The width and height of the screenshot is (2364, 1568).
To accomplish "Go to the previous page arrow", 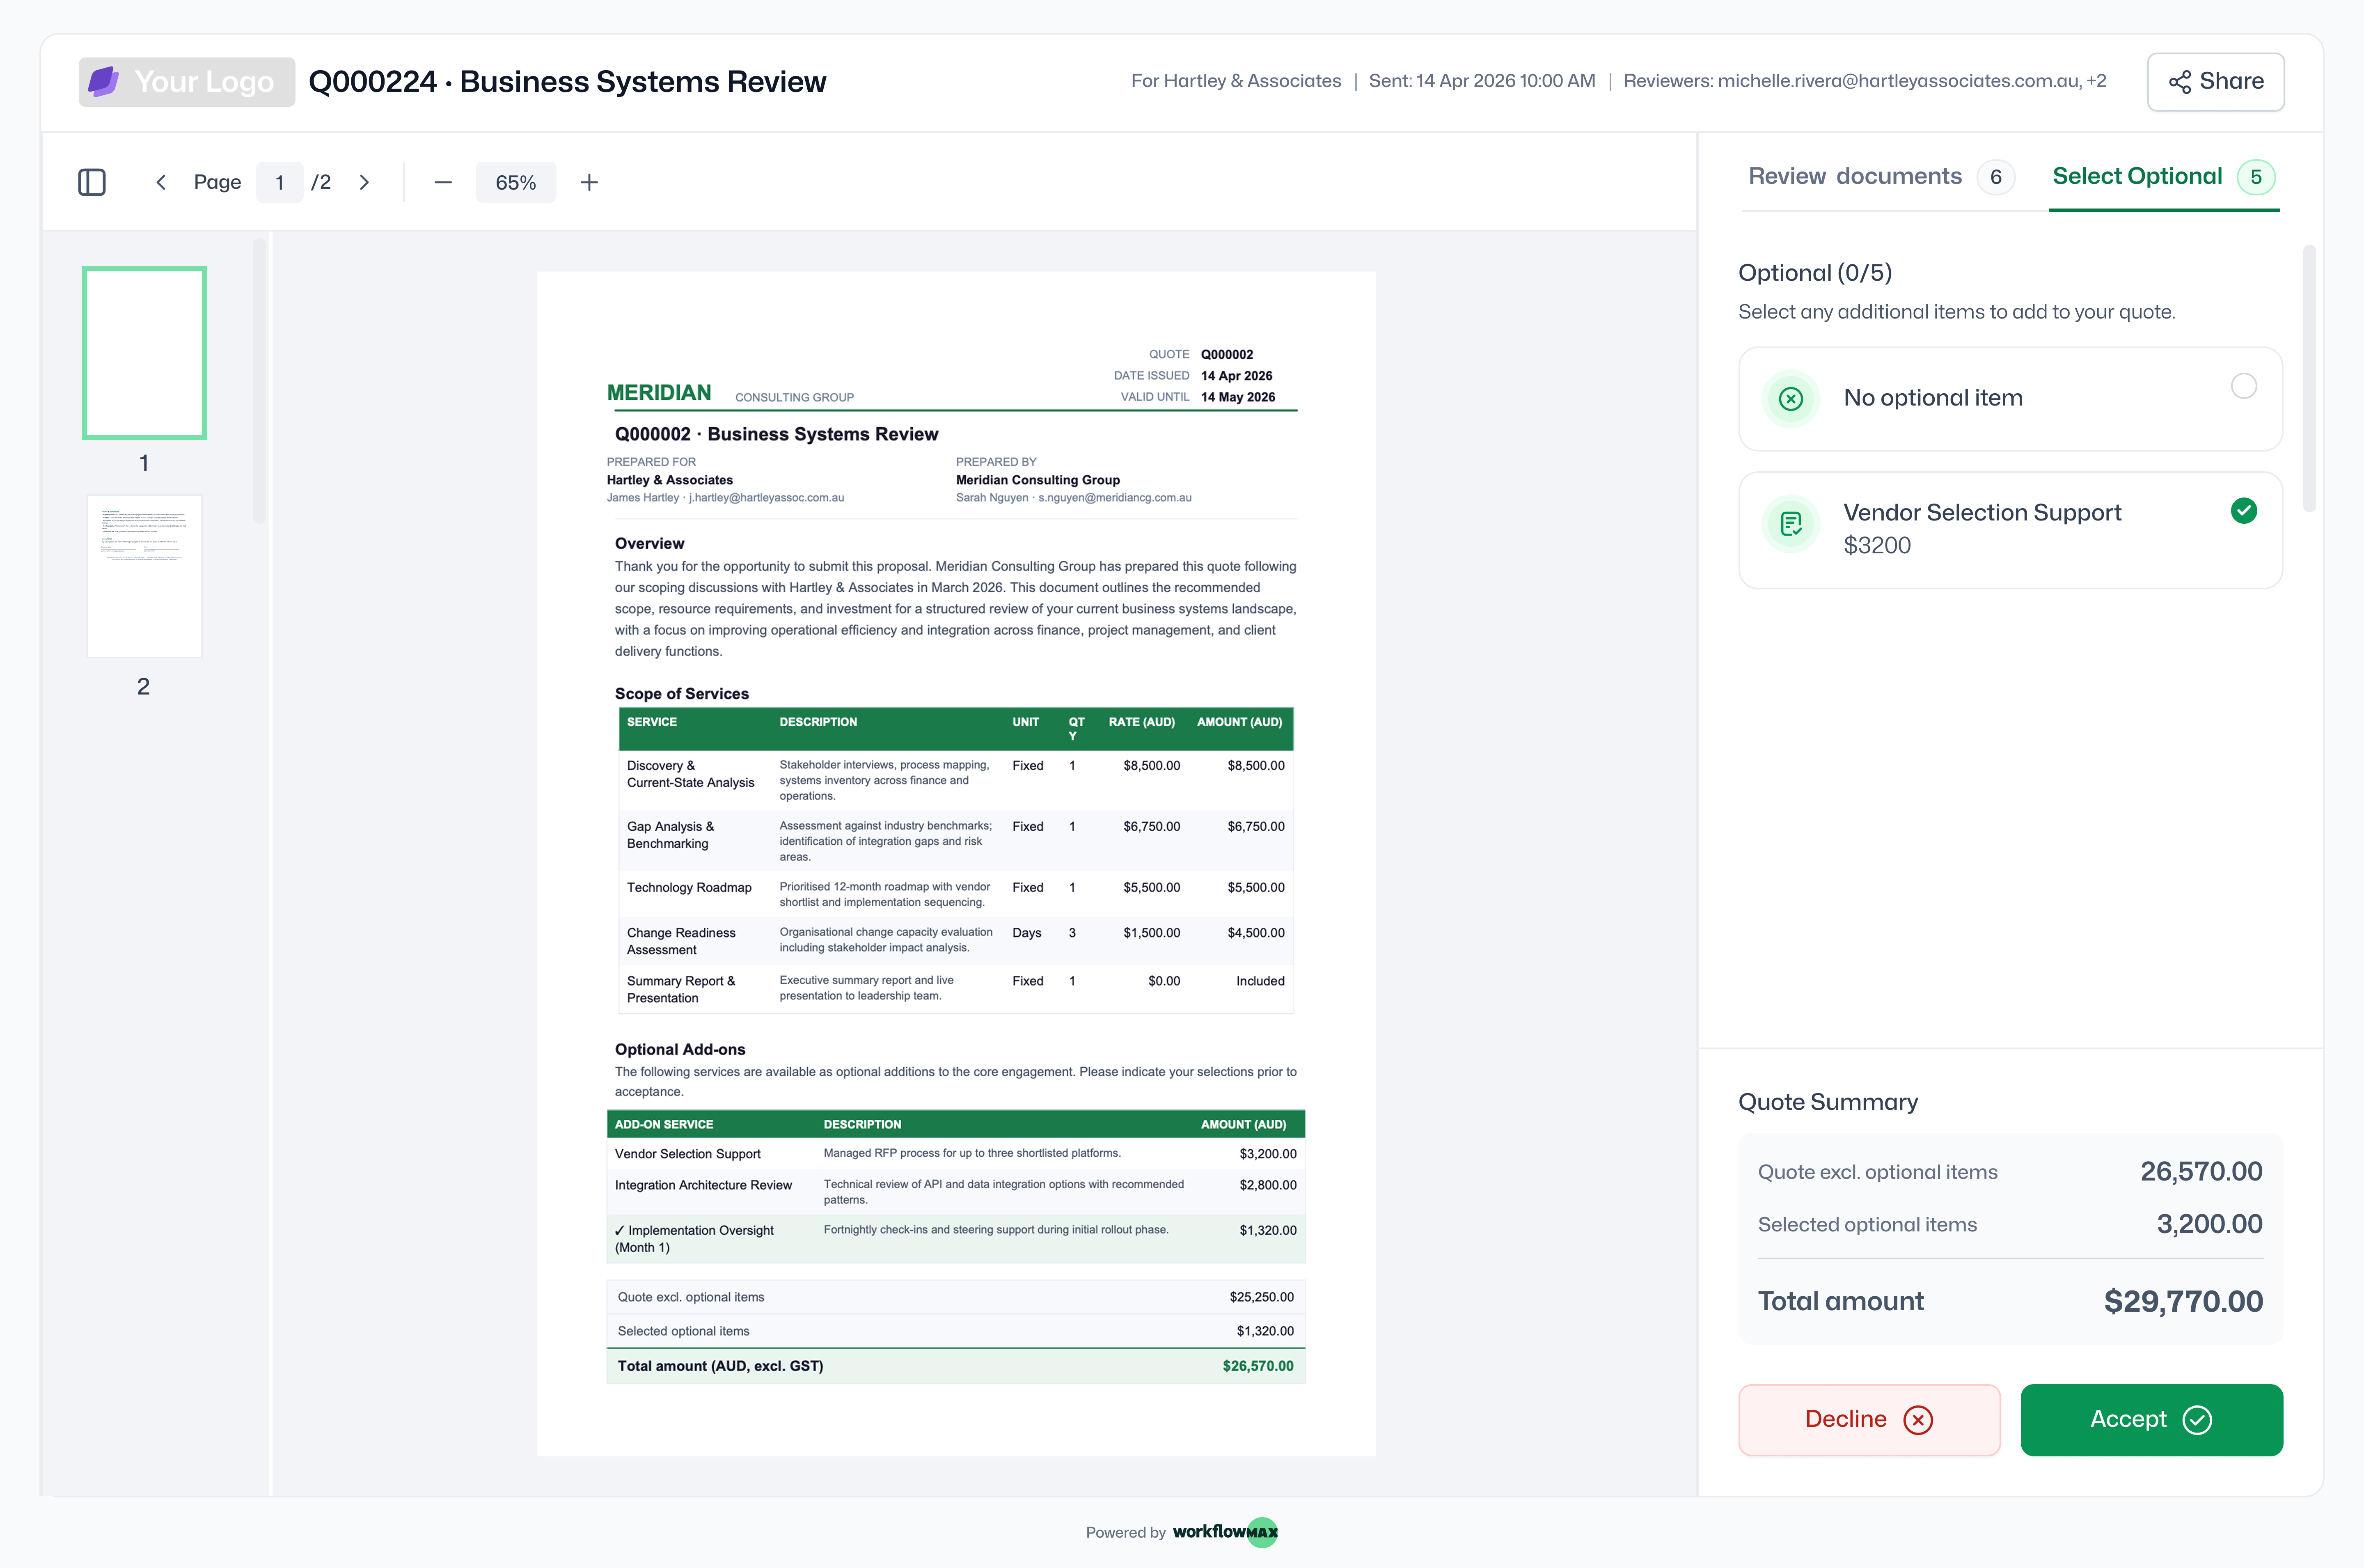I will [161, 182].
